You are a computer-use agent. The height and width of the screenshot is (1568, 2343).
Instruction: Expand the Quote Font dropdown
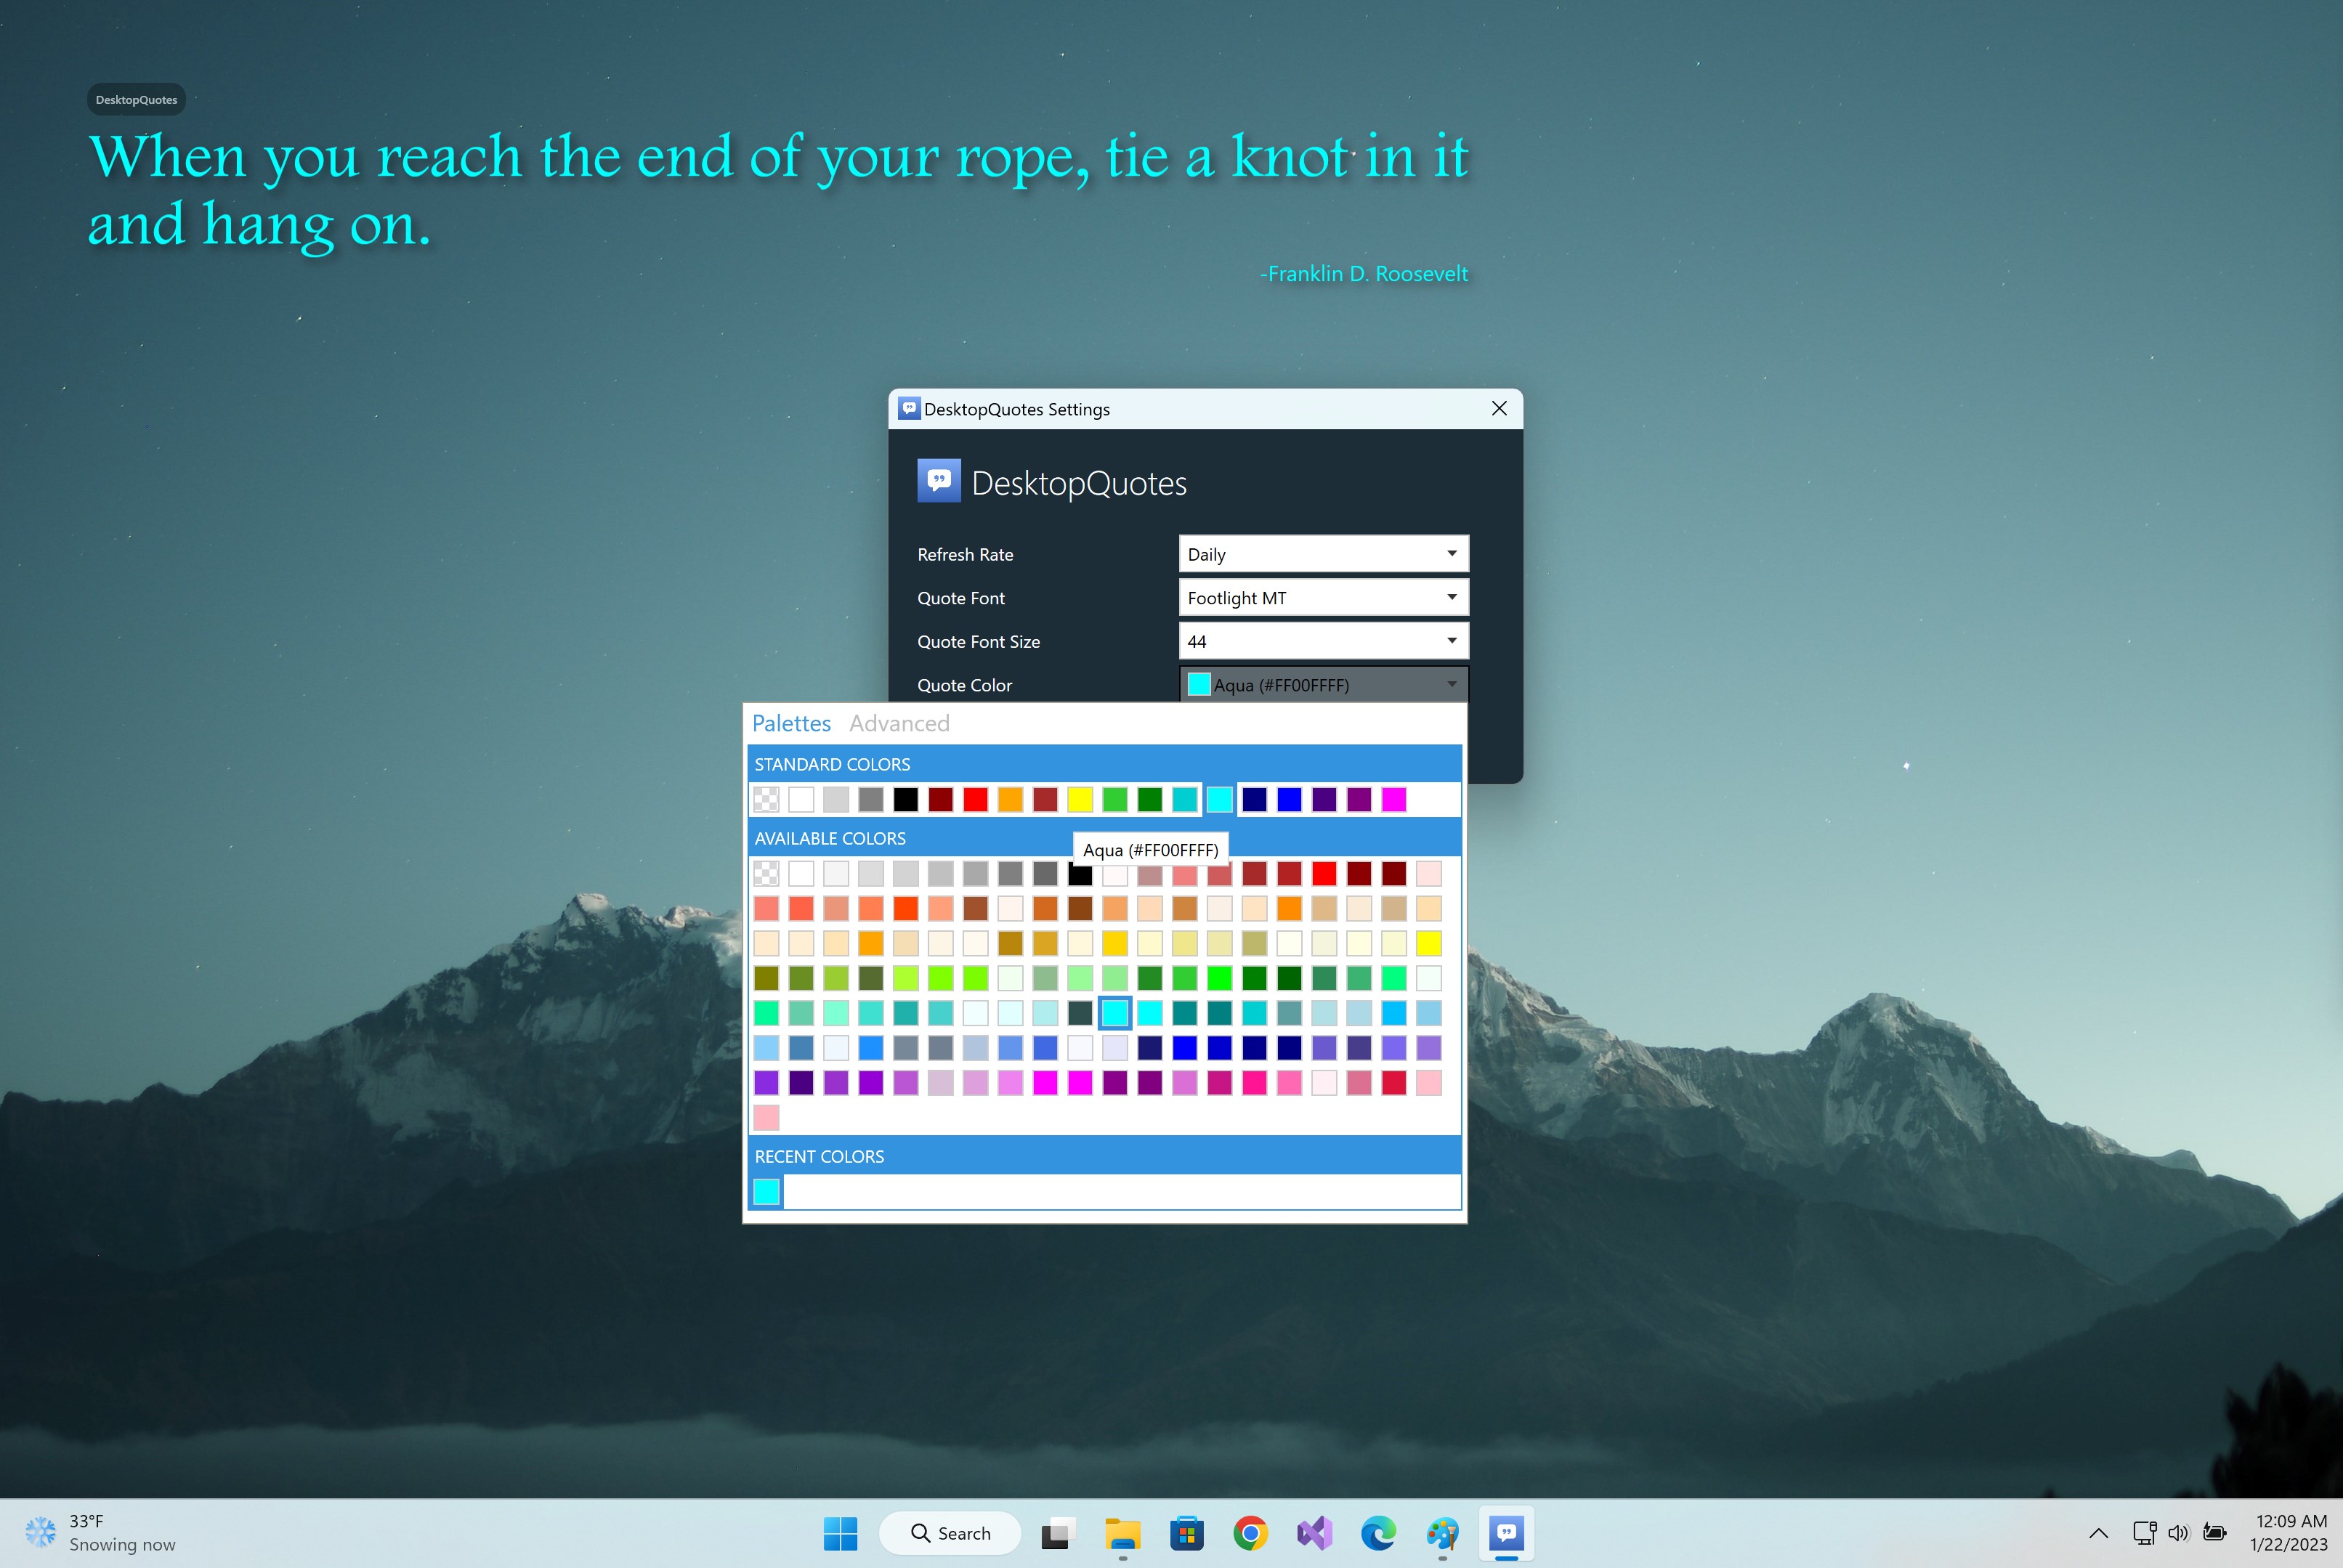click(1322, 597)
